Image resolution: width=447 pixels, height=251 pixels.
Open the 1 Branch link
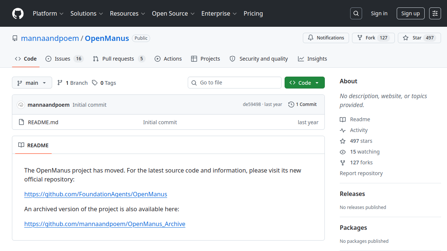point(73,83)
